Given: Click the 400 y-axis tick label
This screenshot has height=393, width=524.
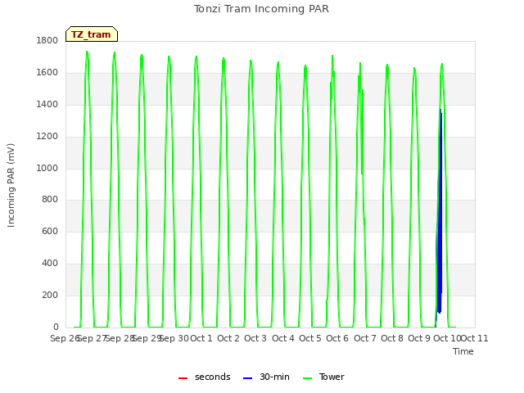Looking at the screenshot, I should tap(50, 264).
